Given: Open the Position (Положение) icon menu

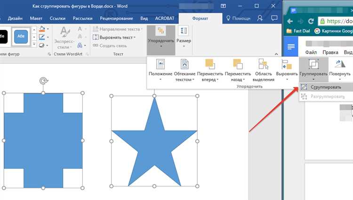Looking at the screenshot, I should (x=160, y=70).
